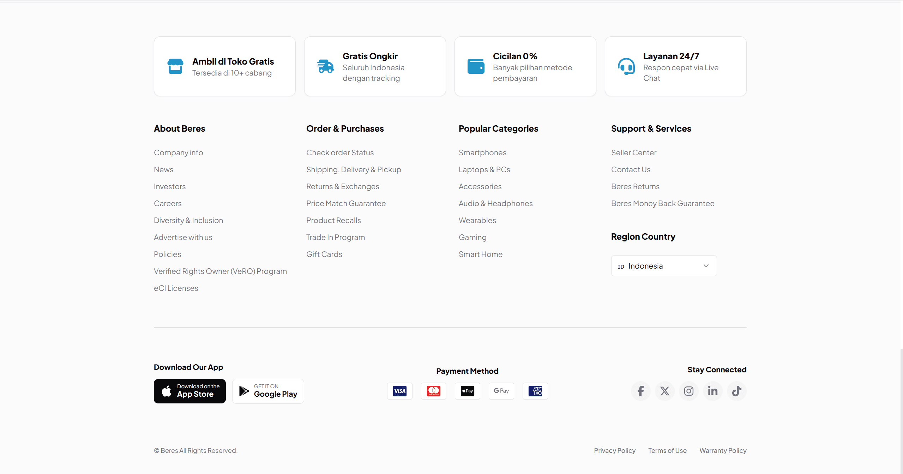
Task: Select the Visa payment icon
Action: [x=400, y=391]
